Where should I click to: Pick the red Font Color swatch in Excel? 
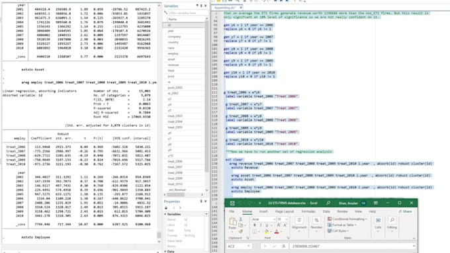click(x=277, y=231)
